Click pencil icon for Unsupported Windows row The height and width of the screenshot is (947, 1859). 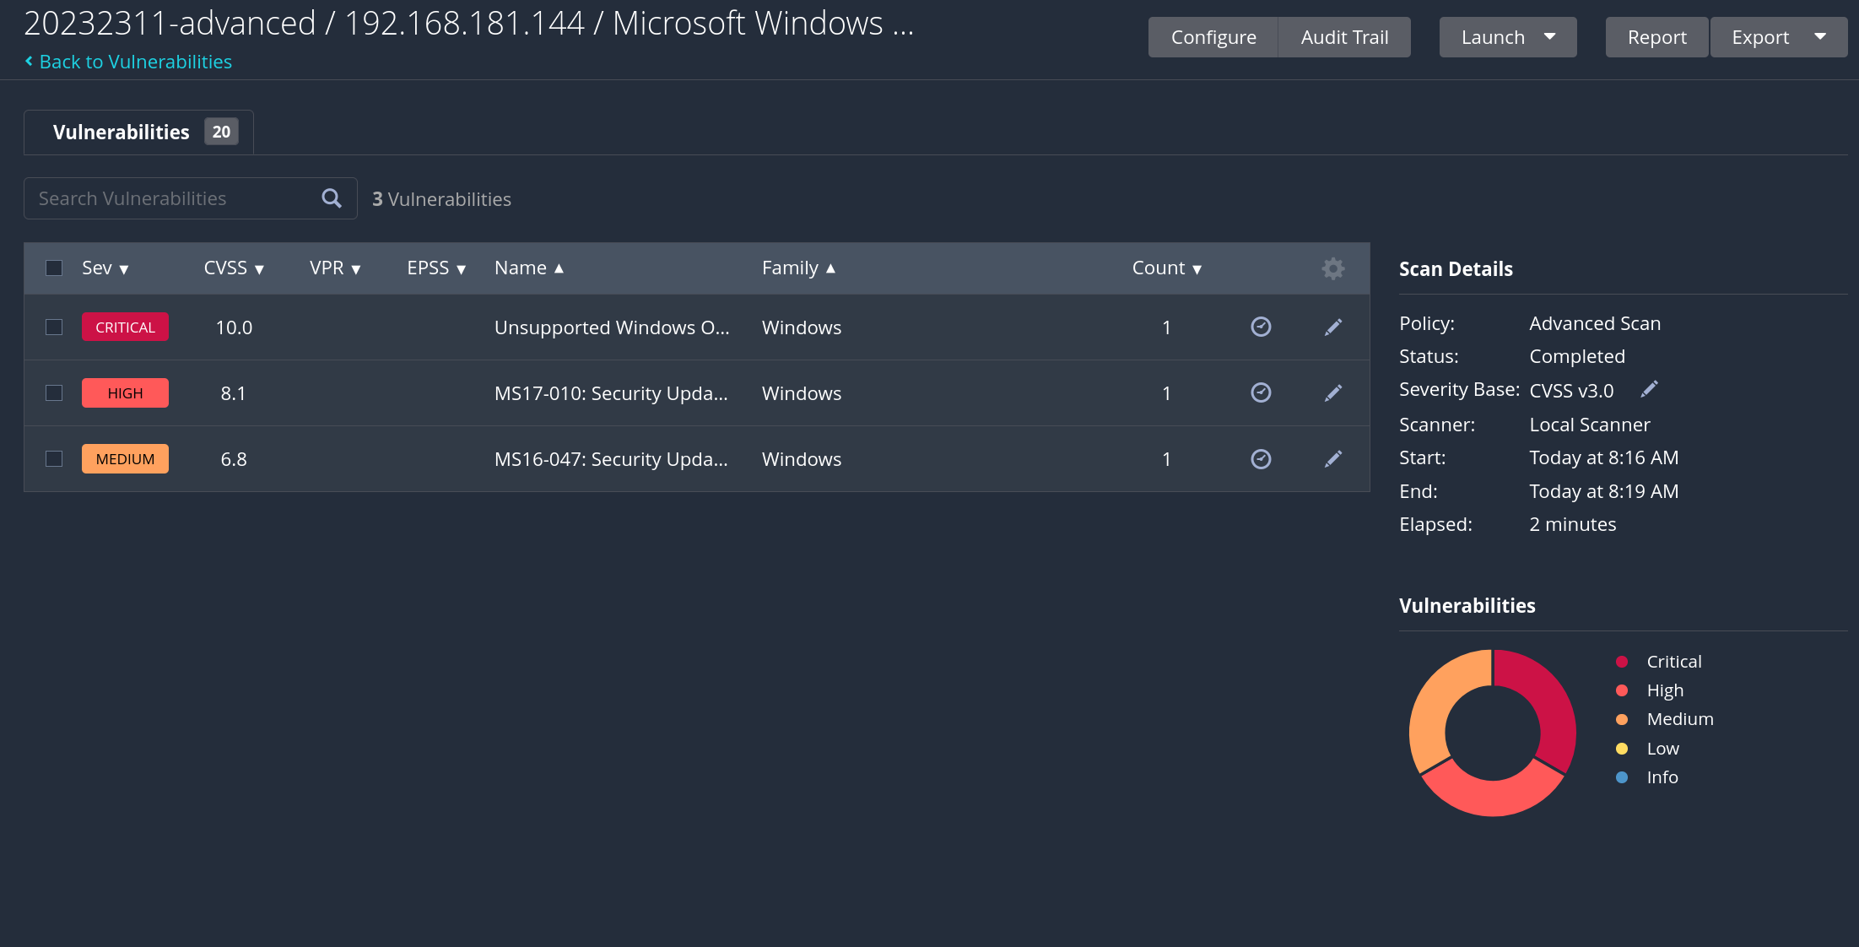click(1332, 327)
